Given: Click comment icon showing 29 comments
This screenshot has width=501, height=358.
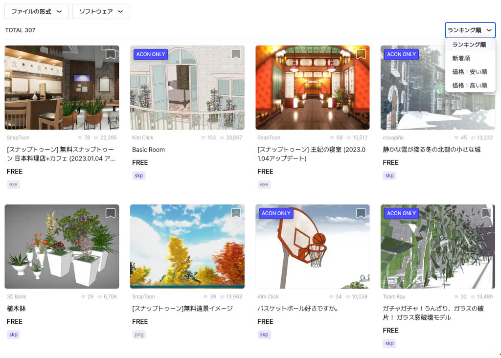Looking at the screenshot, I should (83, 297).
